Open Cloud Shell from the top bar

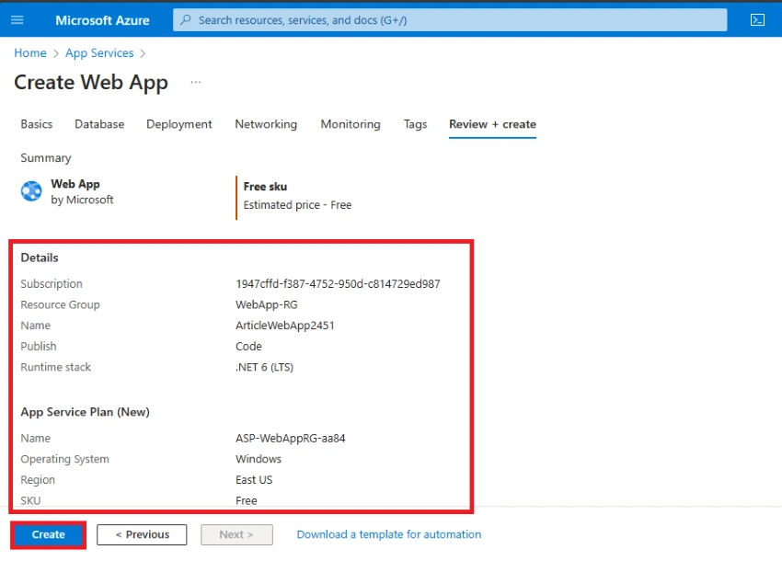point(757,20)
